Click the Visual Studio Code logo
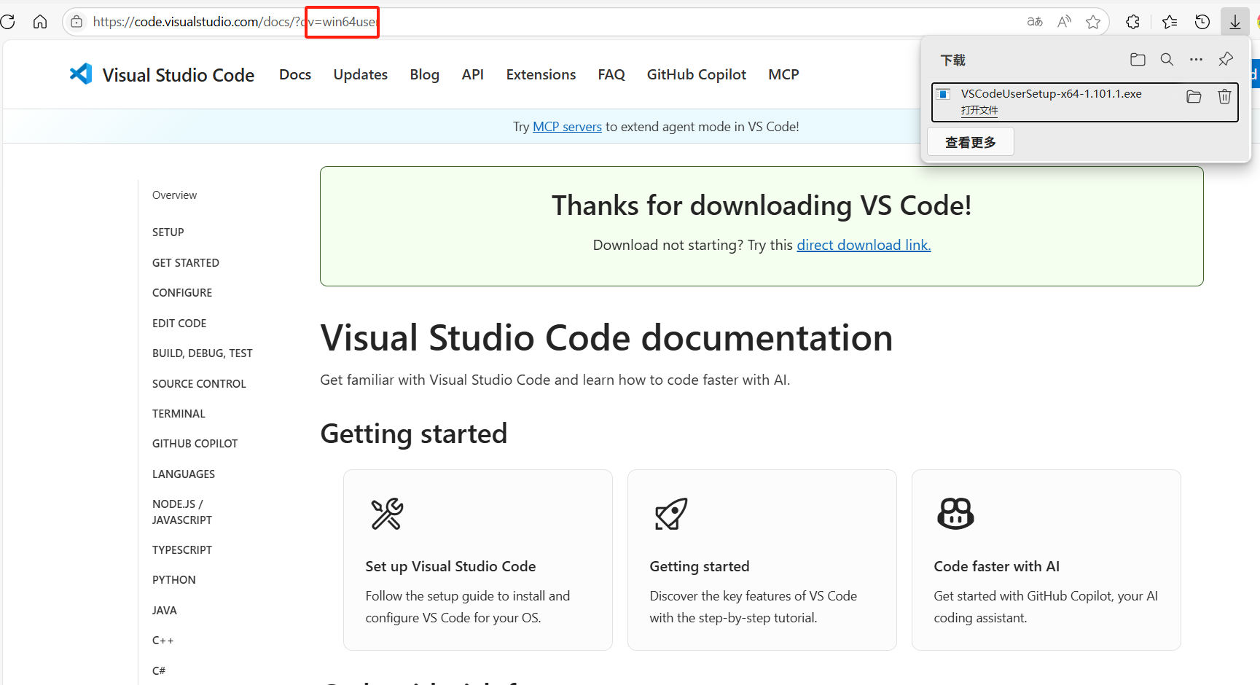Image resolution: width=1260 pixels, height=685 pixels. click(x=81, y=74)
